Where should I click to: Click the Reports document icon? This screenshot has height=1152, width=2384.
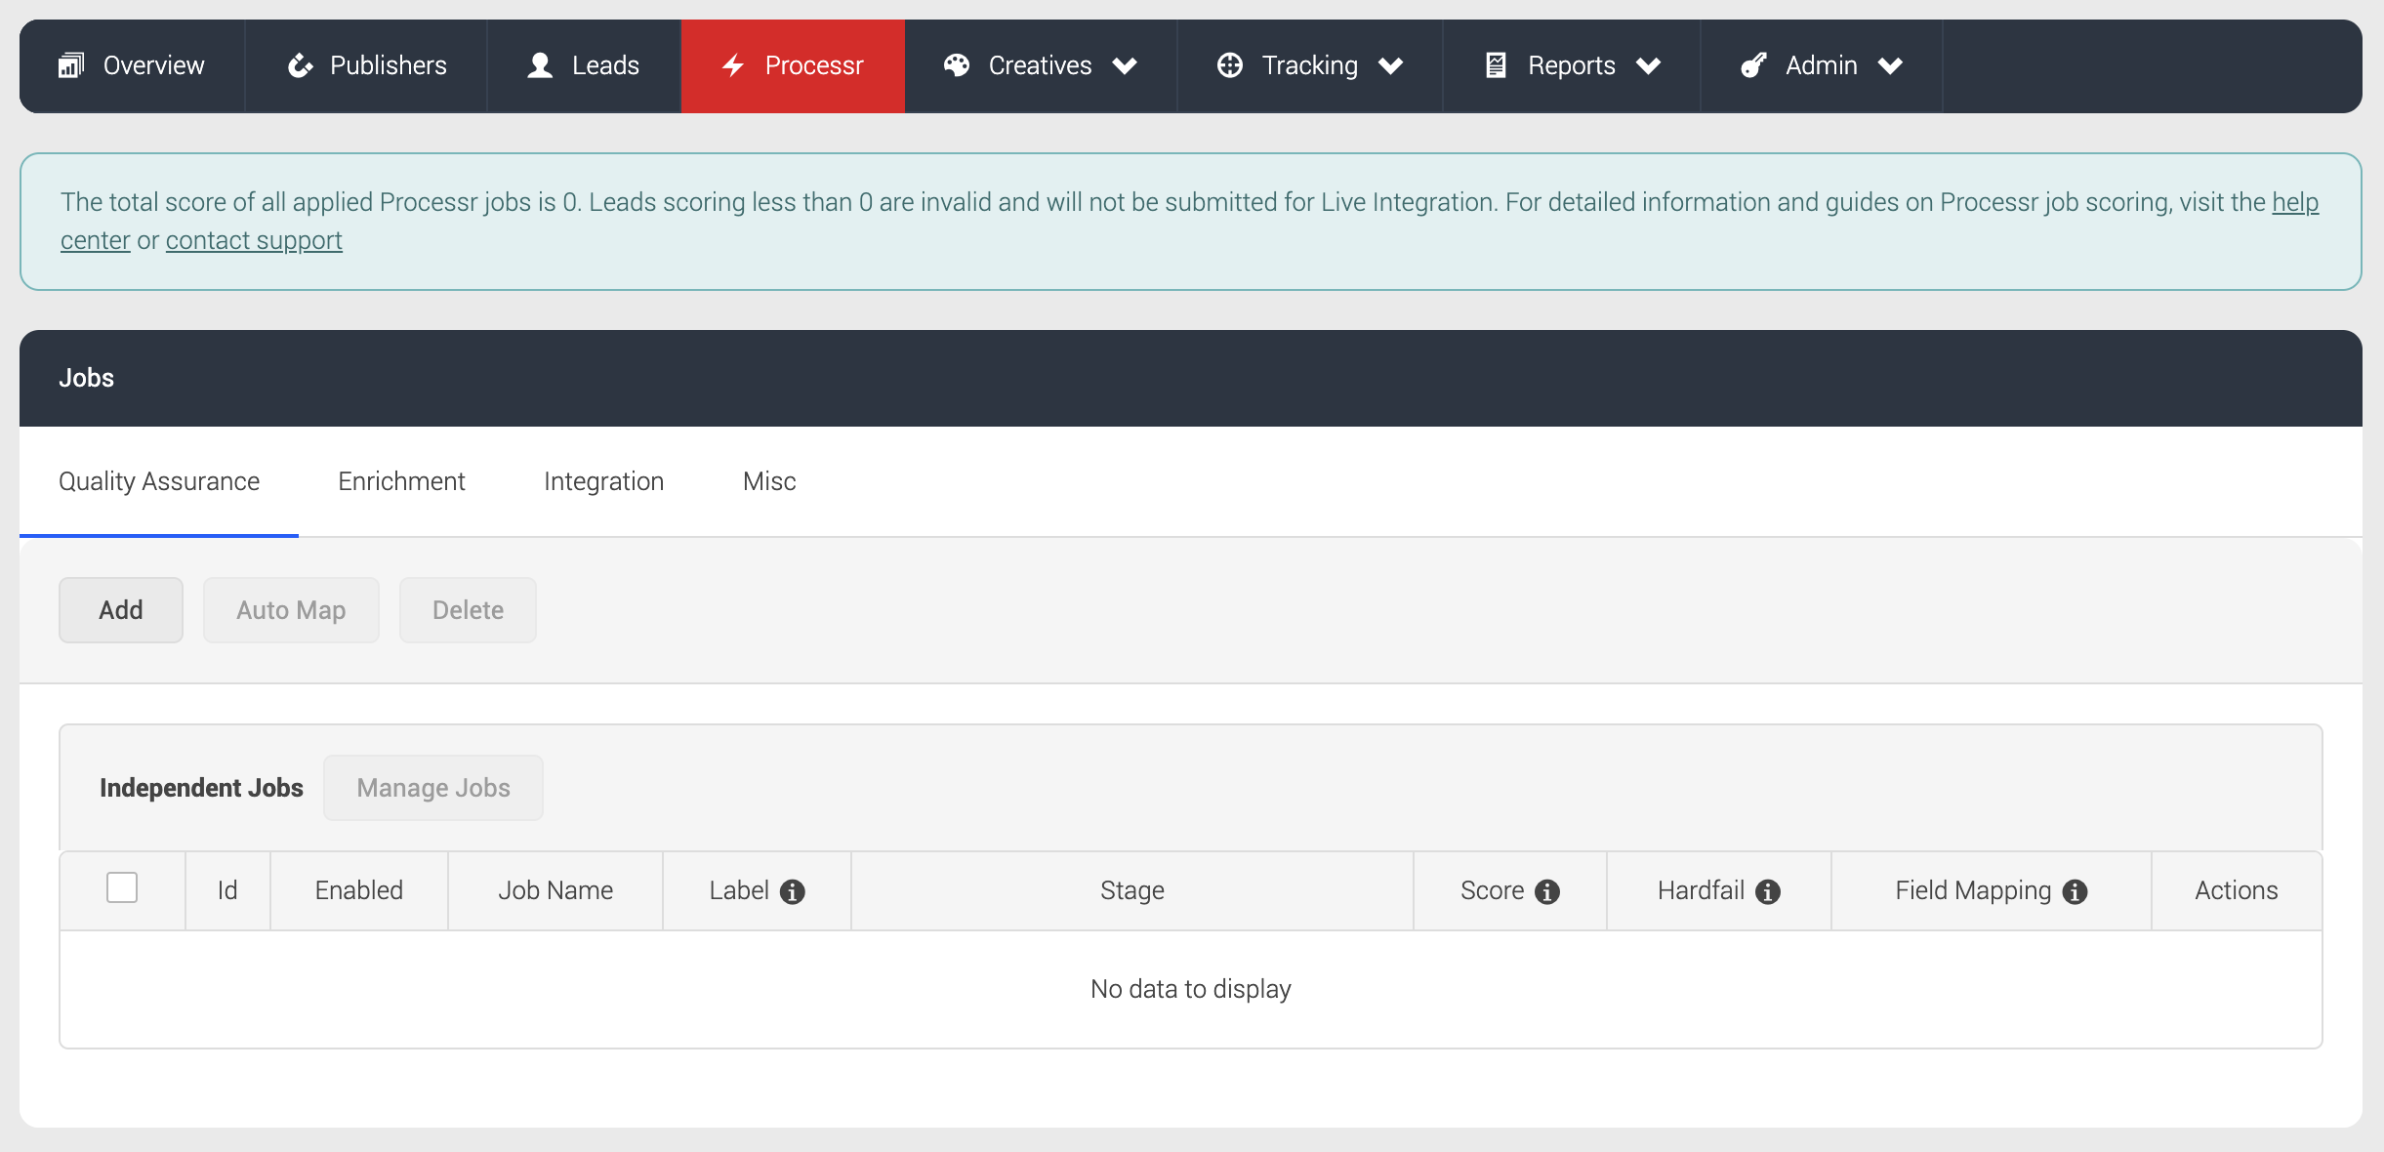1496,65
